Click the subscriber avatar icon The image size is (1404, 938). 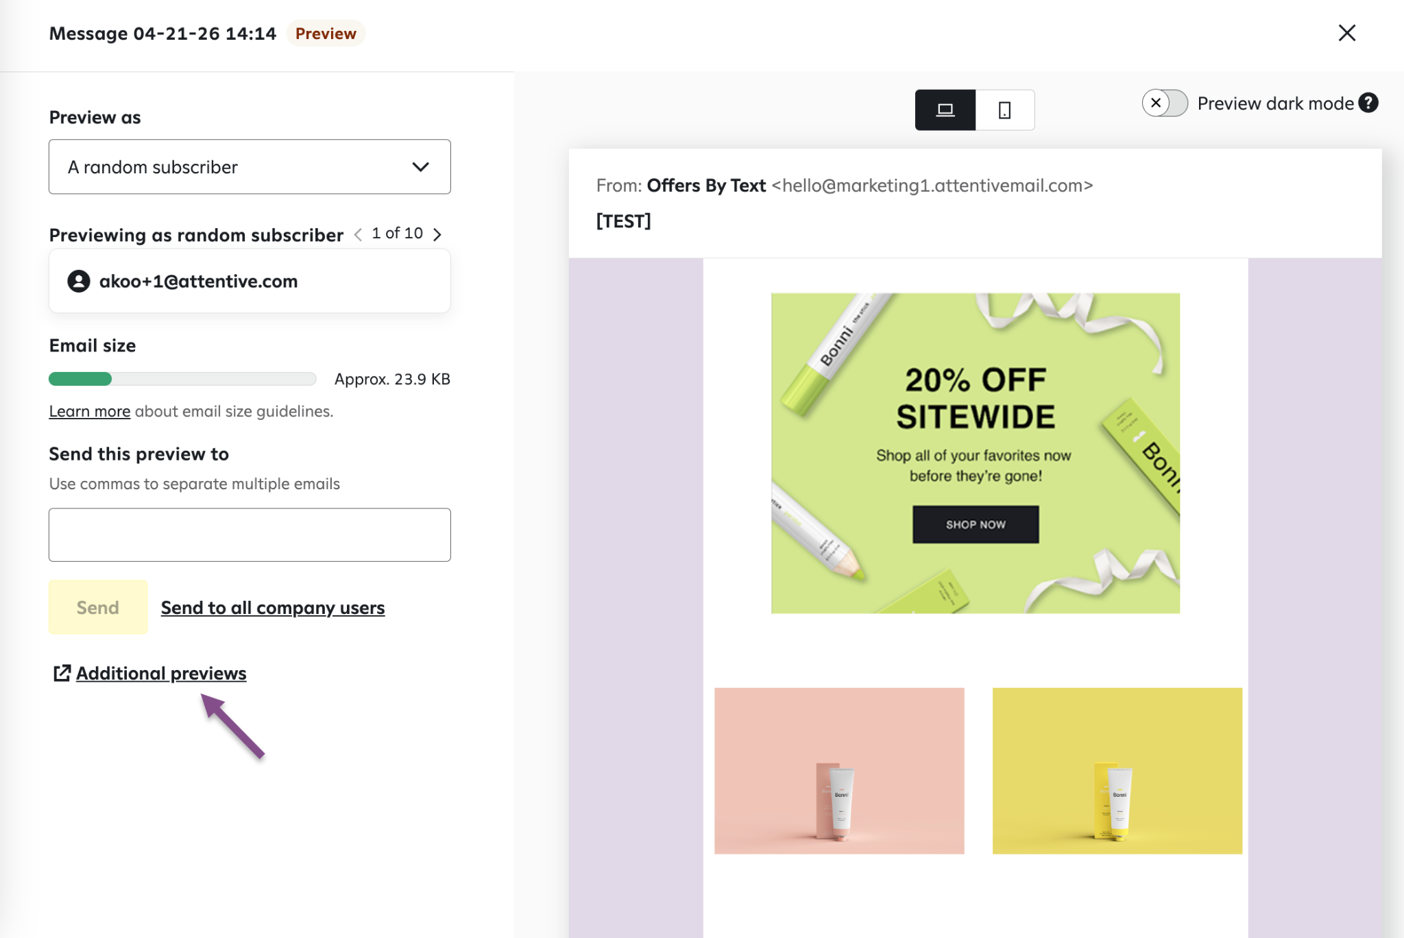79,281
